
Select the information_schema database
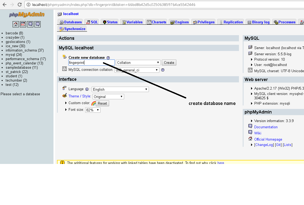tap(25, 50)
